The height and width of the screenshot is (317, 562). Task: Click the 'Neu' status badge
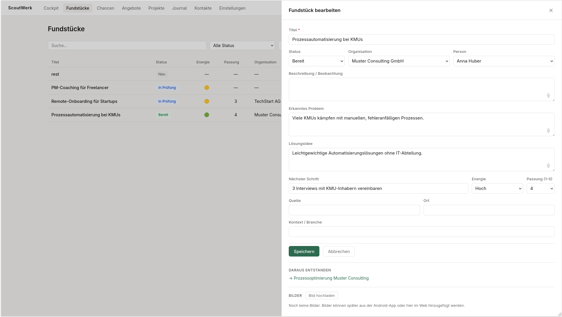tap(162, 74)
